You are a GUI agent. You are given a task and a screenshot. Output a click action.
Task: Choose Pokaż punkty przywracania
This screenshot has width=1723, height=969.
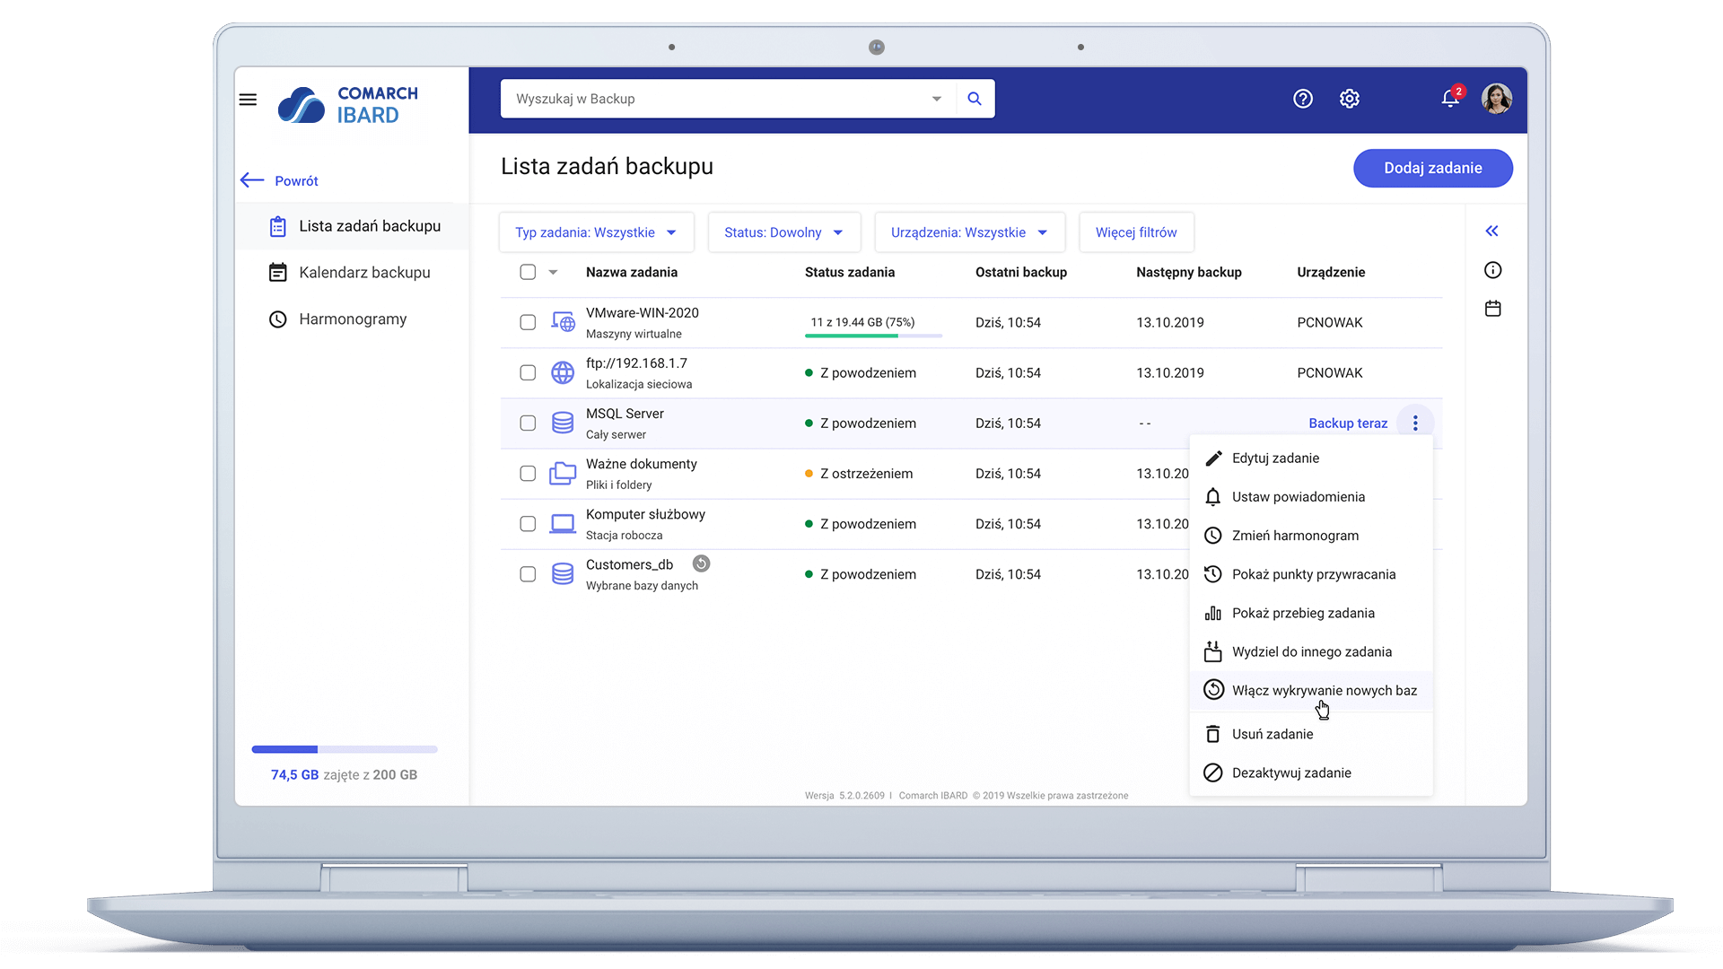[1311, 574]
